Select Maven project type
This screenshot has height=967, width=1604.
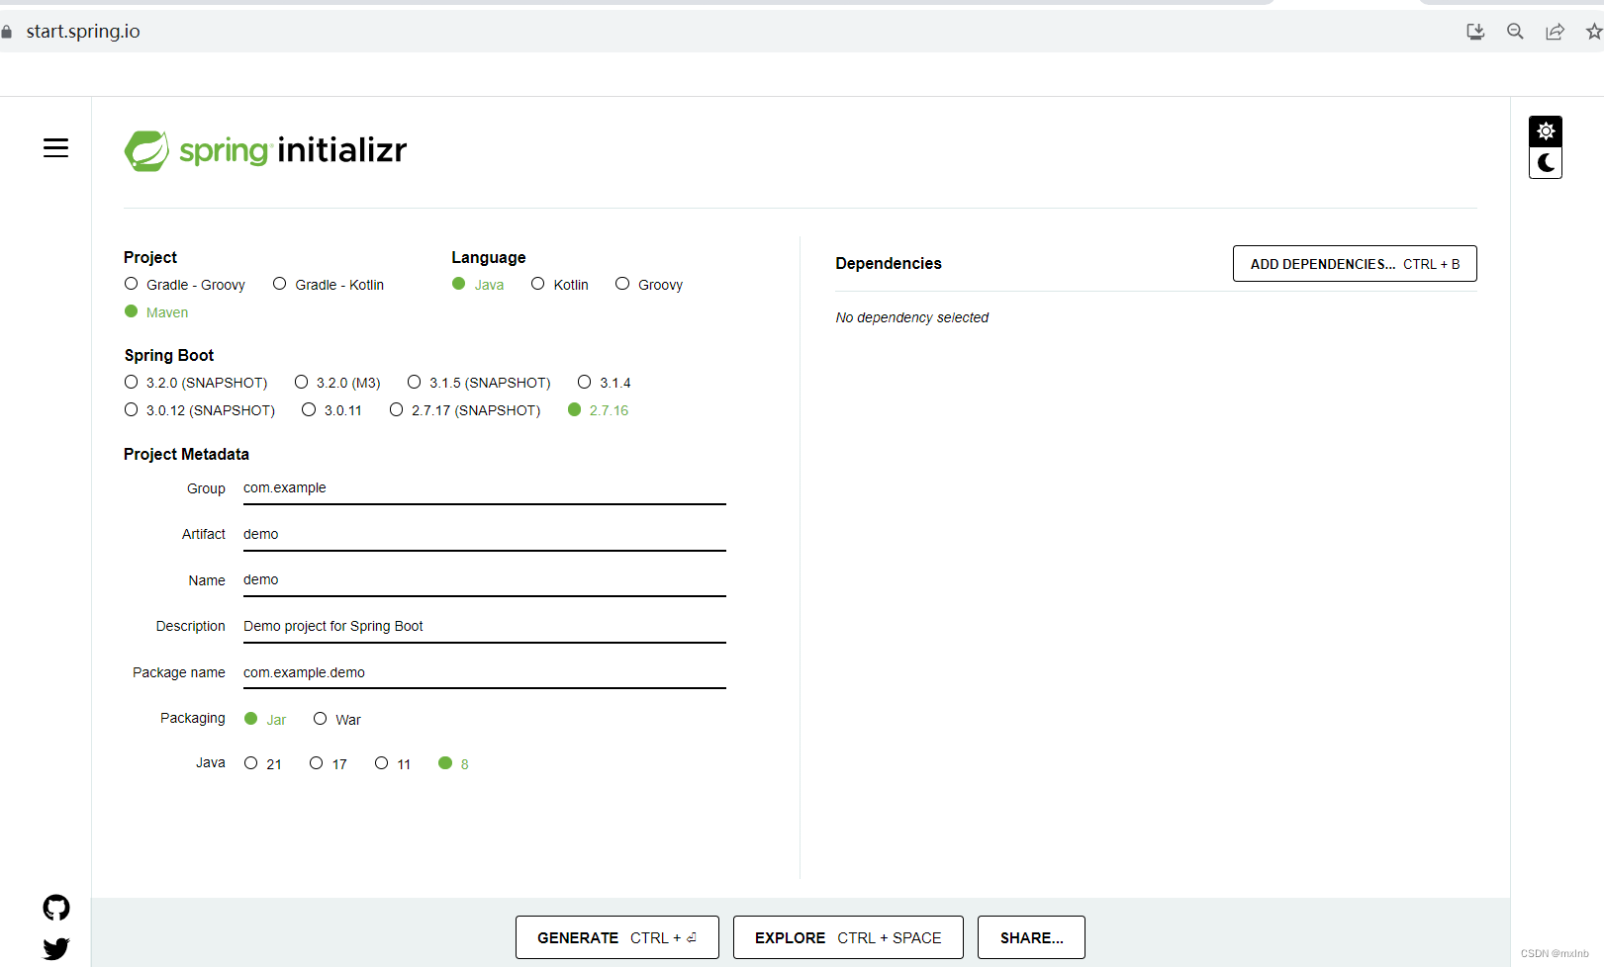click(156, 312)
